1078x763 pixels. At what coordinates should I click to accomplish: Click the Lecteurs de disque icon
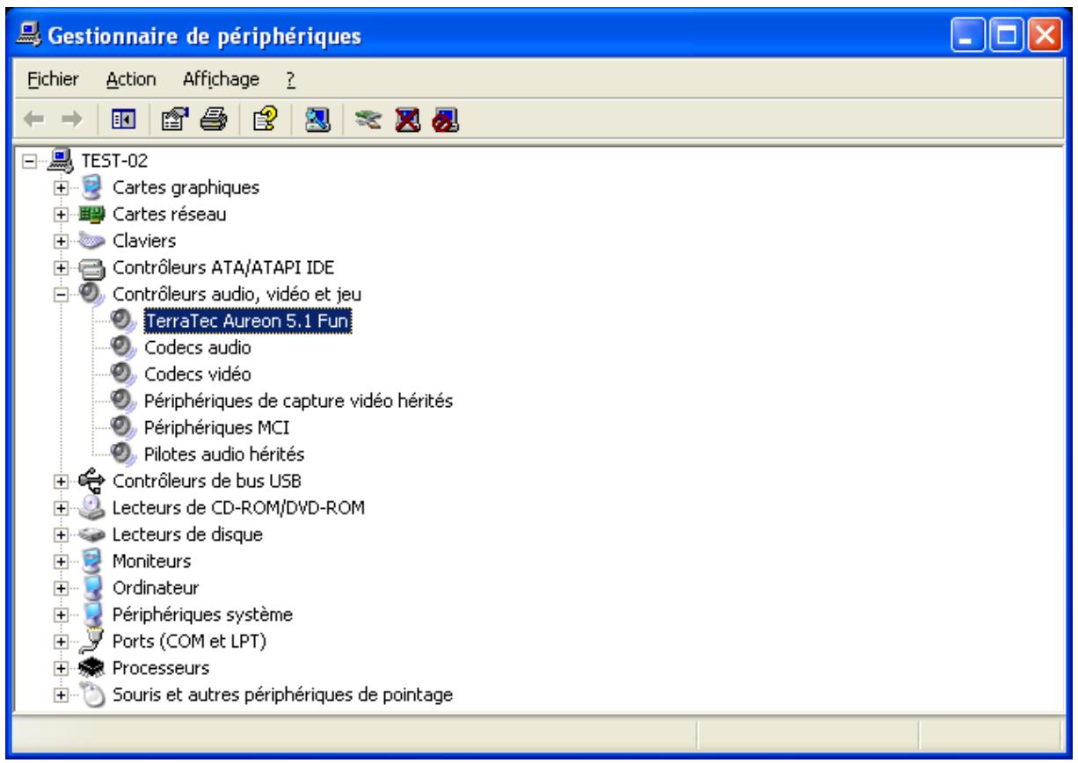coord(93,534)
